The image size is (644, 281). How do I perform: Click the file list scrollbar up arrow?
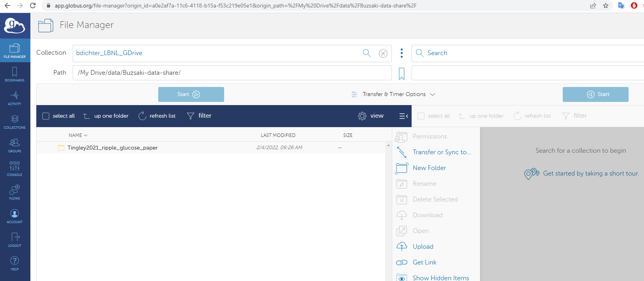click(x=388, y=145)
